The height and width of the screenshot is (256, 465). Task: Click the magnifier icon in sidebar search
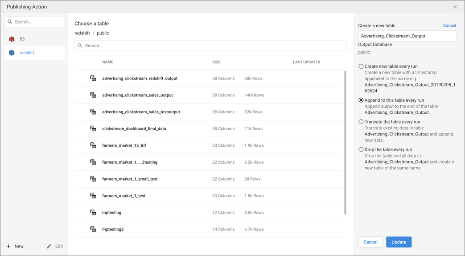[x=10, y=22]
